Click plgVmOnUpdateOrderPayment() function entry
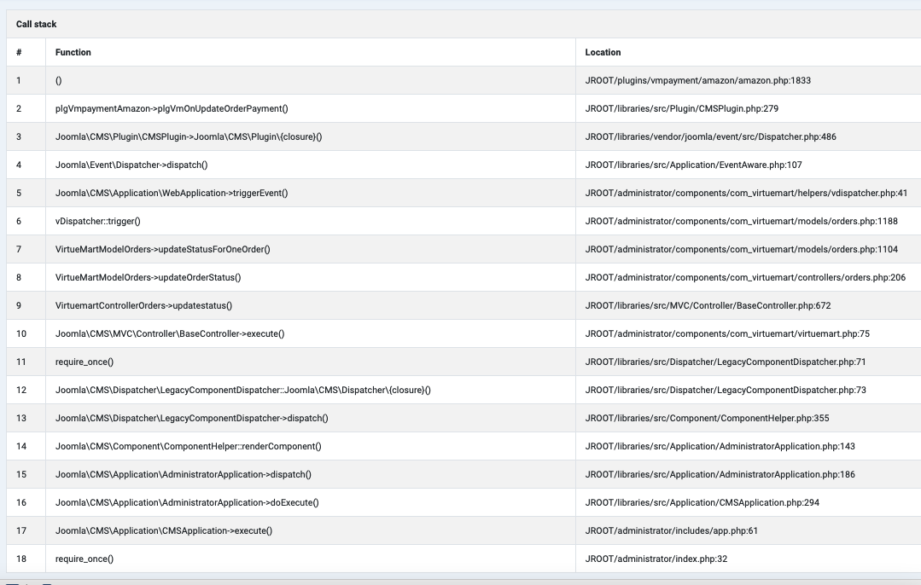 pos(172,109)
